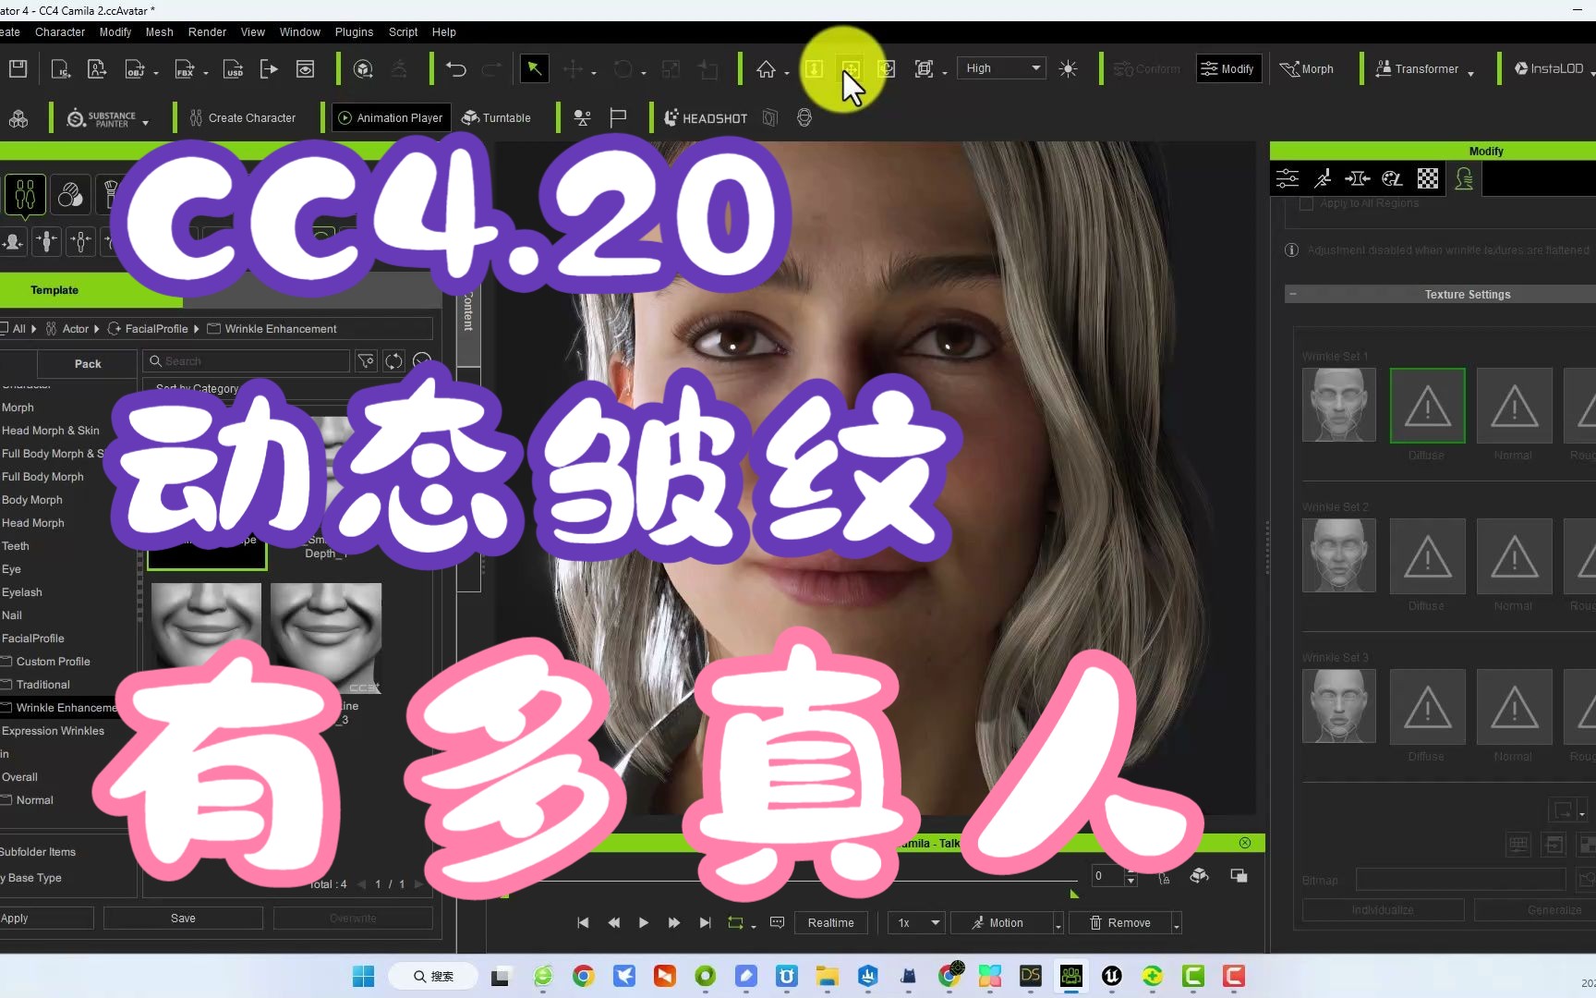
Task: Select the Actor figures content icon
Action: [25, 195]
